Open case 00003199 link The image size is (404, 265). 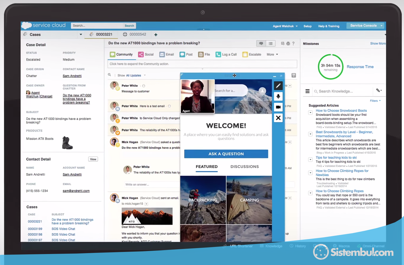coord(35,229)
